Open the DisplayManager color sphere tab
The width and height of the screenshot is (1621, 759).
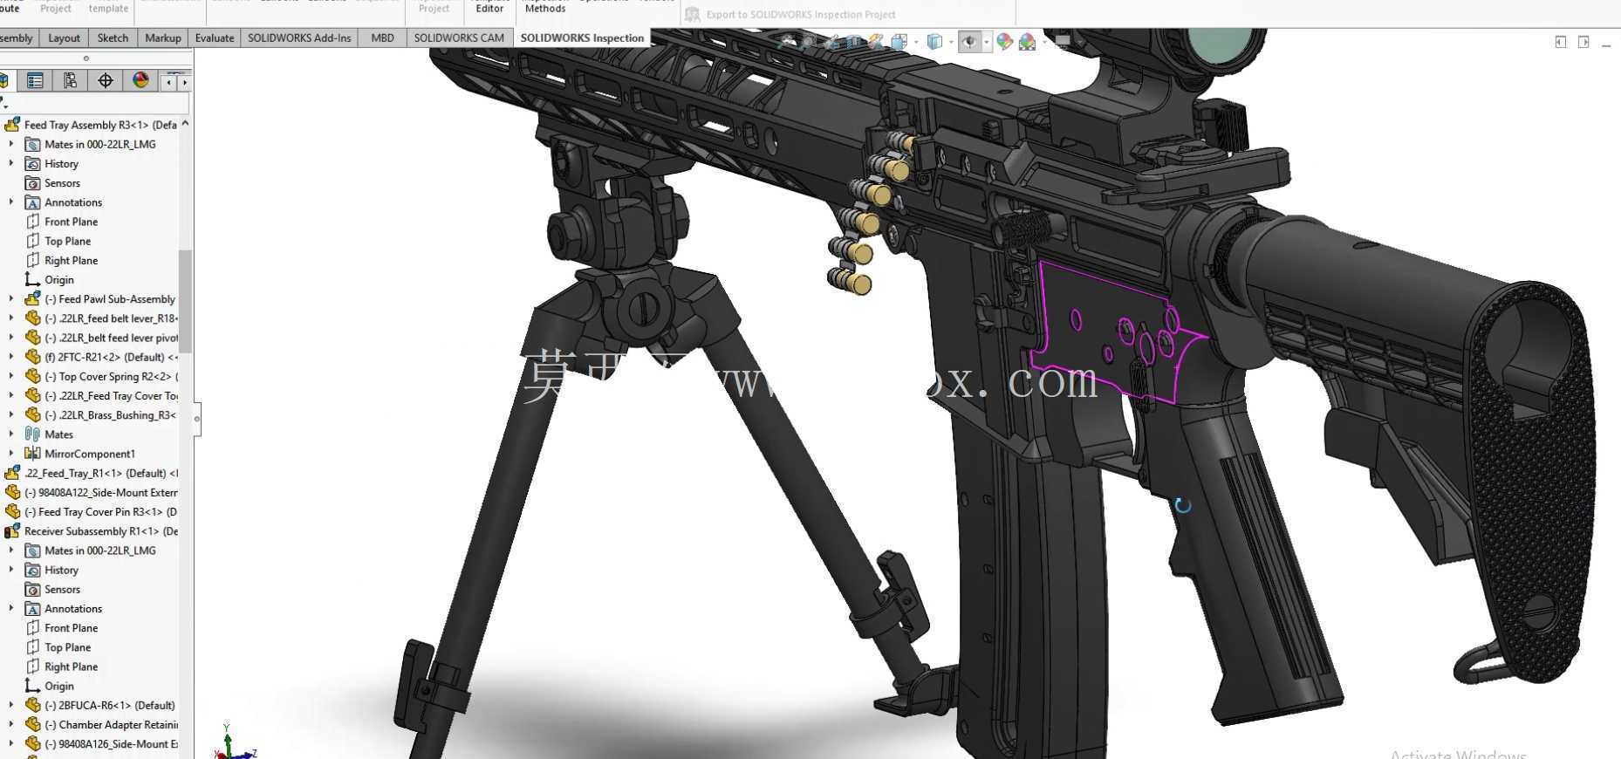140,80
